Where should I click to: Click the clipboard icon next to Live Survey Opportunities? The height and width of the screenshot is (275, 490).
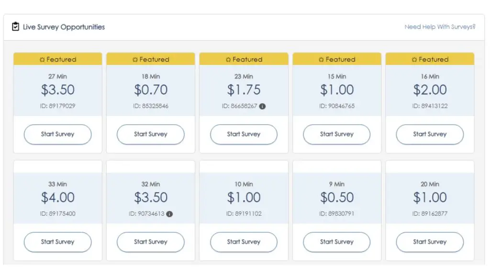(x=15, y=27)
